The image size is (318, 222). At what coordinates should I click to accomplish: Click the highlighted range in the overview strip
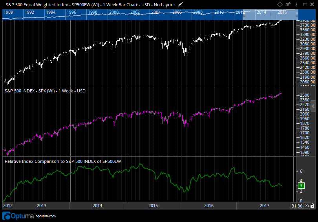coord(270,14)
